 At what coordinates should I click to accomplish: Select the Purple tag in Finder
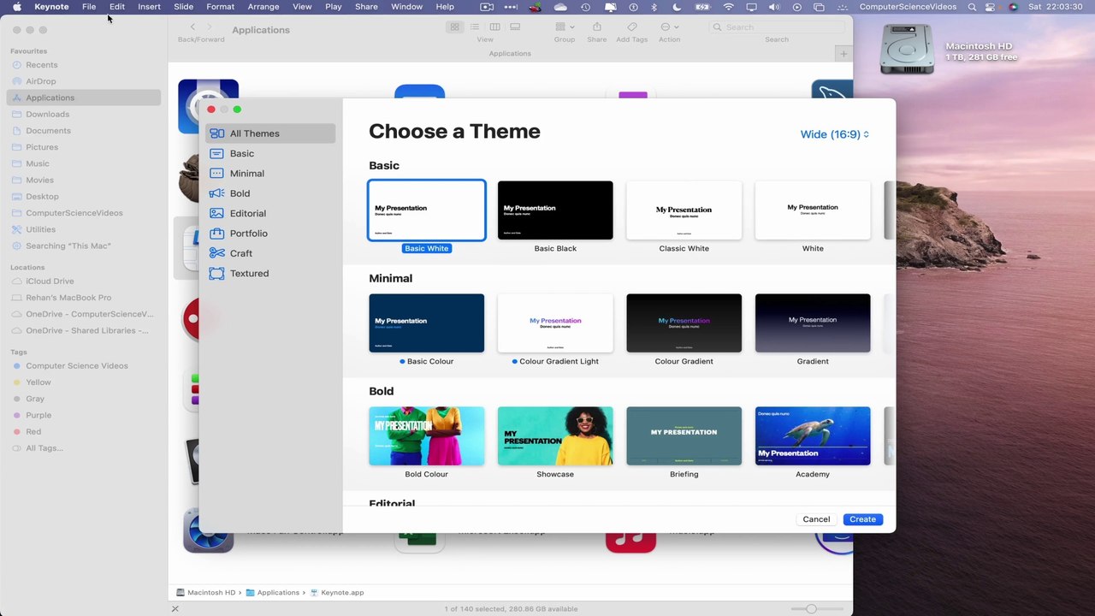[x=83, y=415]
